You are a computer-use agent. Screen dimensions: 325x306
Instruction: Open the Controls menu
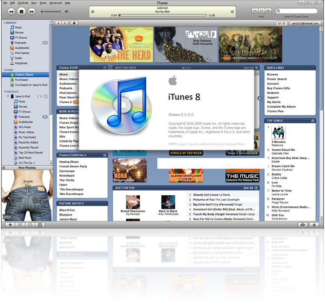pyautogui.click(x=23, y=3)
